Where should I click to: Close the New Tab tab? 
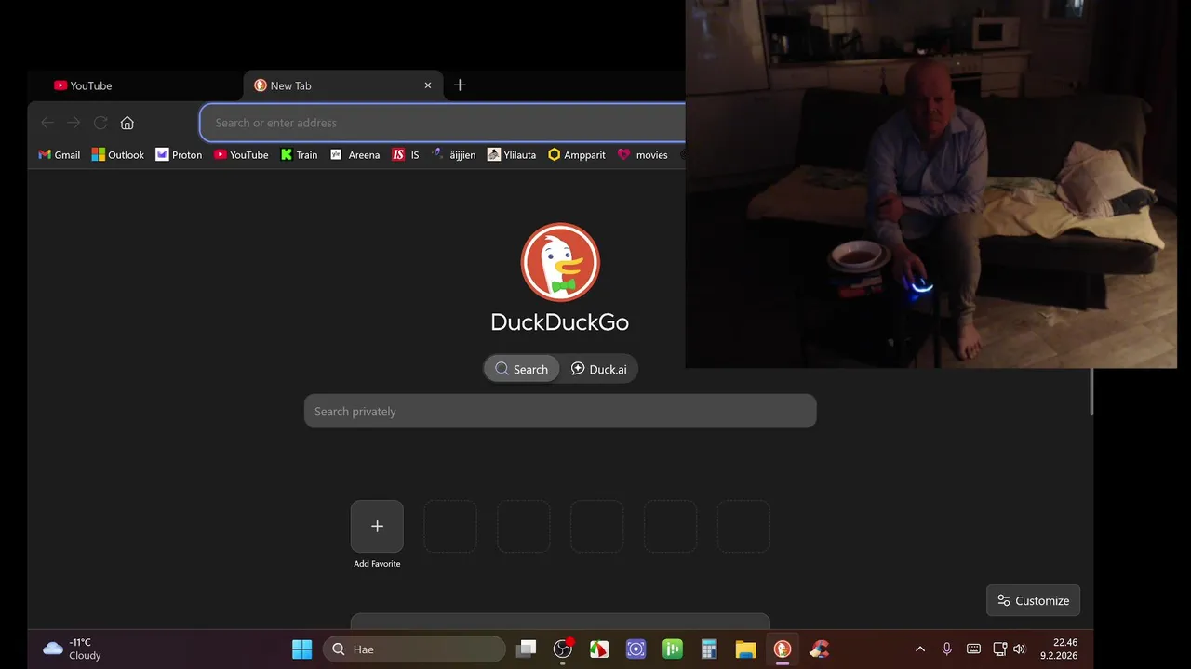click(428, 85)
